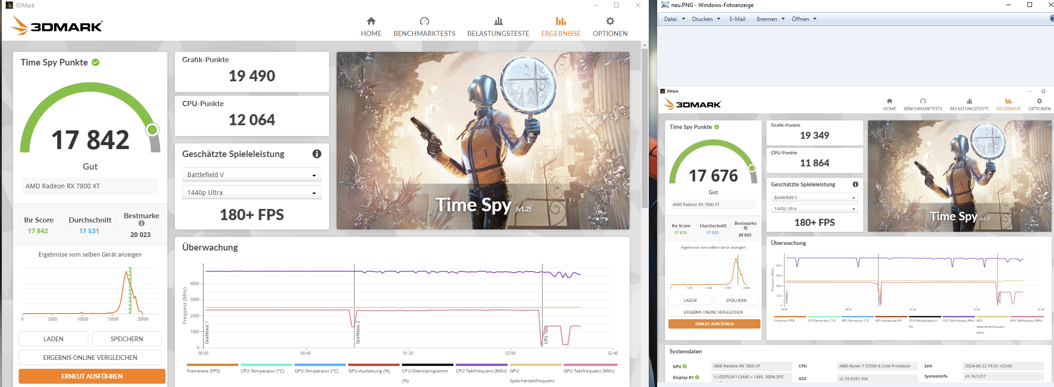The height and width of the screenshot is (387, 1054).
Task: Click the Grafiktest 1 marker in chart
Action: [207, 333]
